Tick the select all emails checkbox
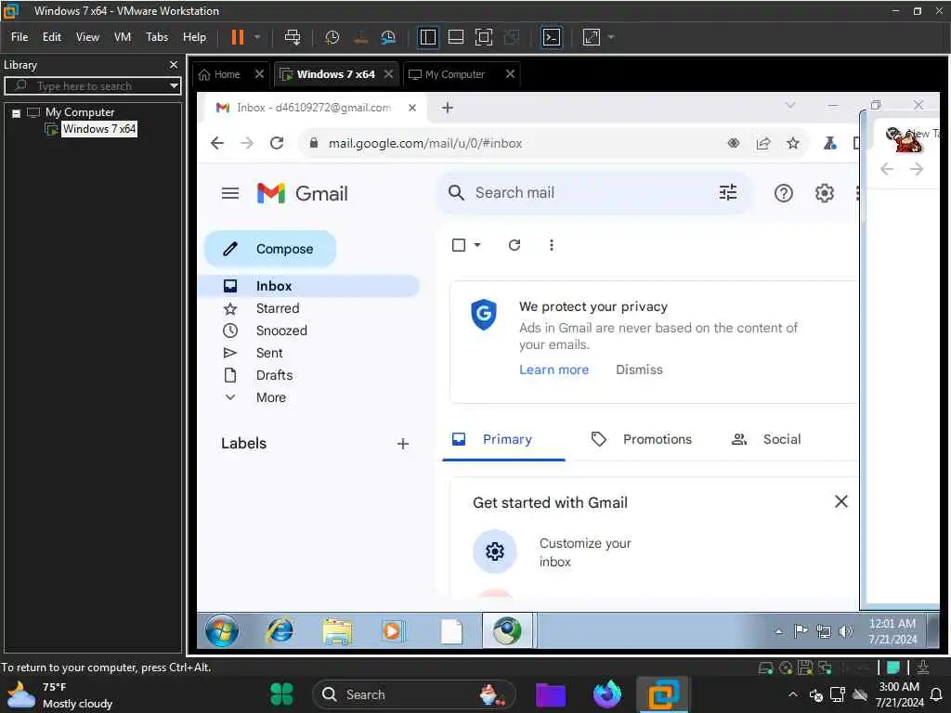Screen dimensions: 951x713 coord(459,245)
